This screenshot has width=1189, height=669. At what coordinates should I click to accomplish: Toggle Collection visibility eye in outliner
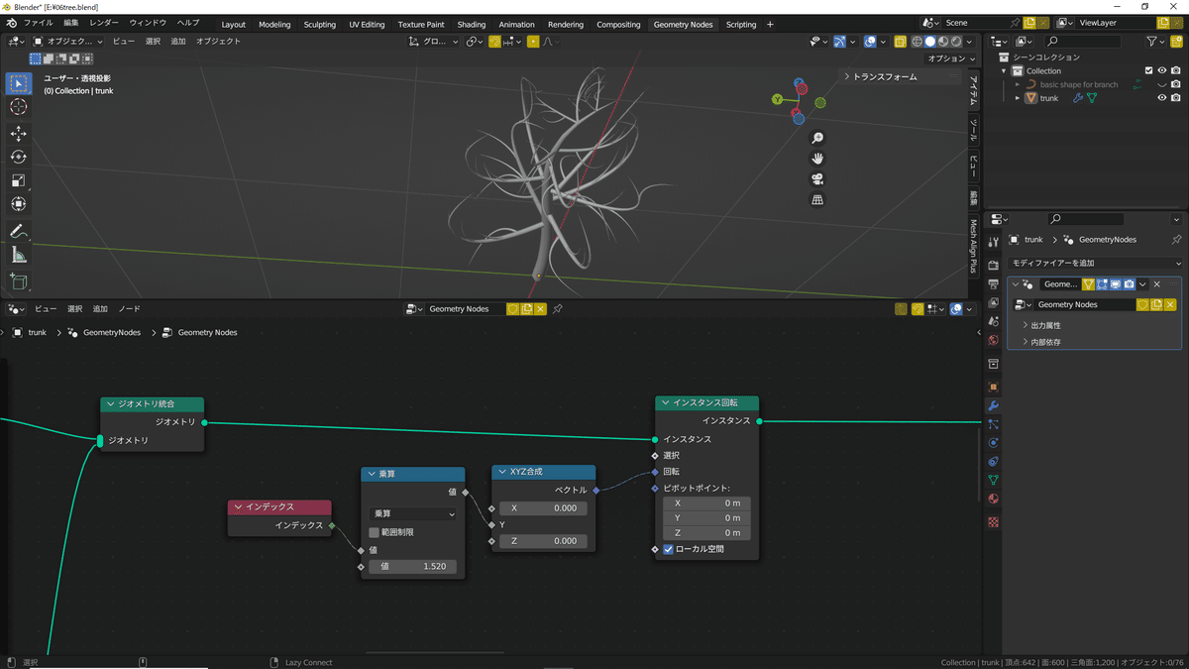point(1162,70)
